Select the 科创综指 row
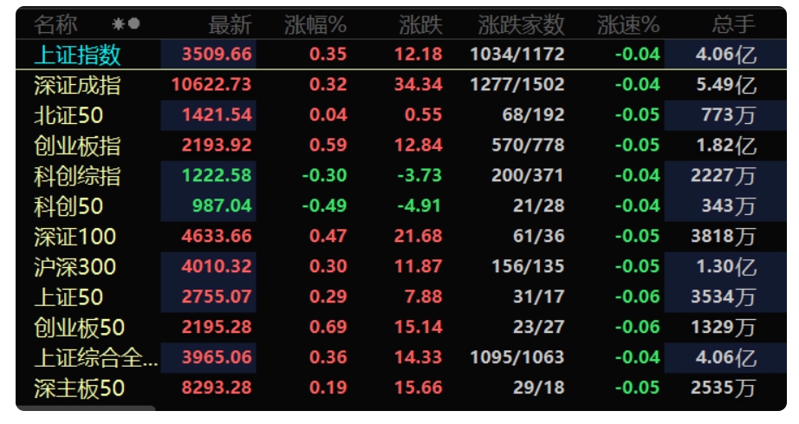 tap(401, 176)
